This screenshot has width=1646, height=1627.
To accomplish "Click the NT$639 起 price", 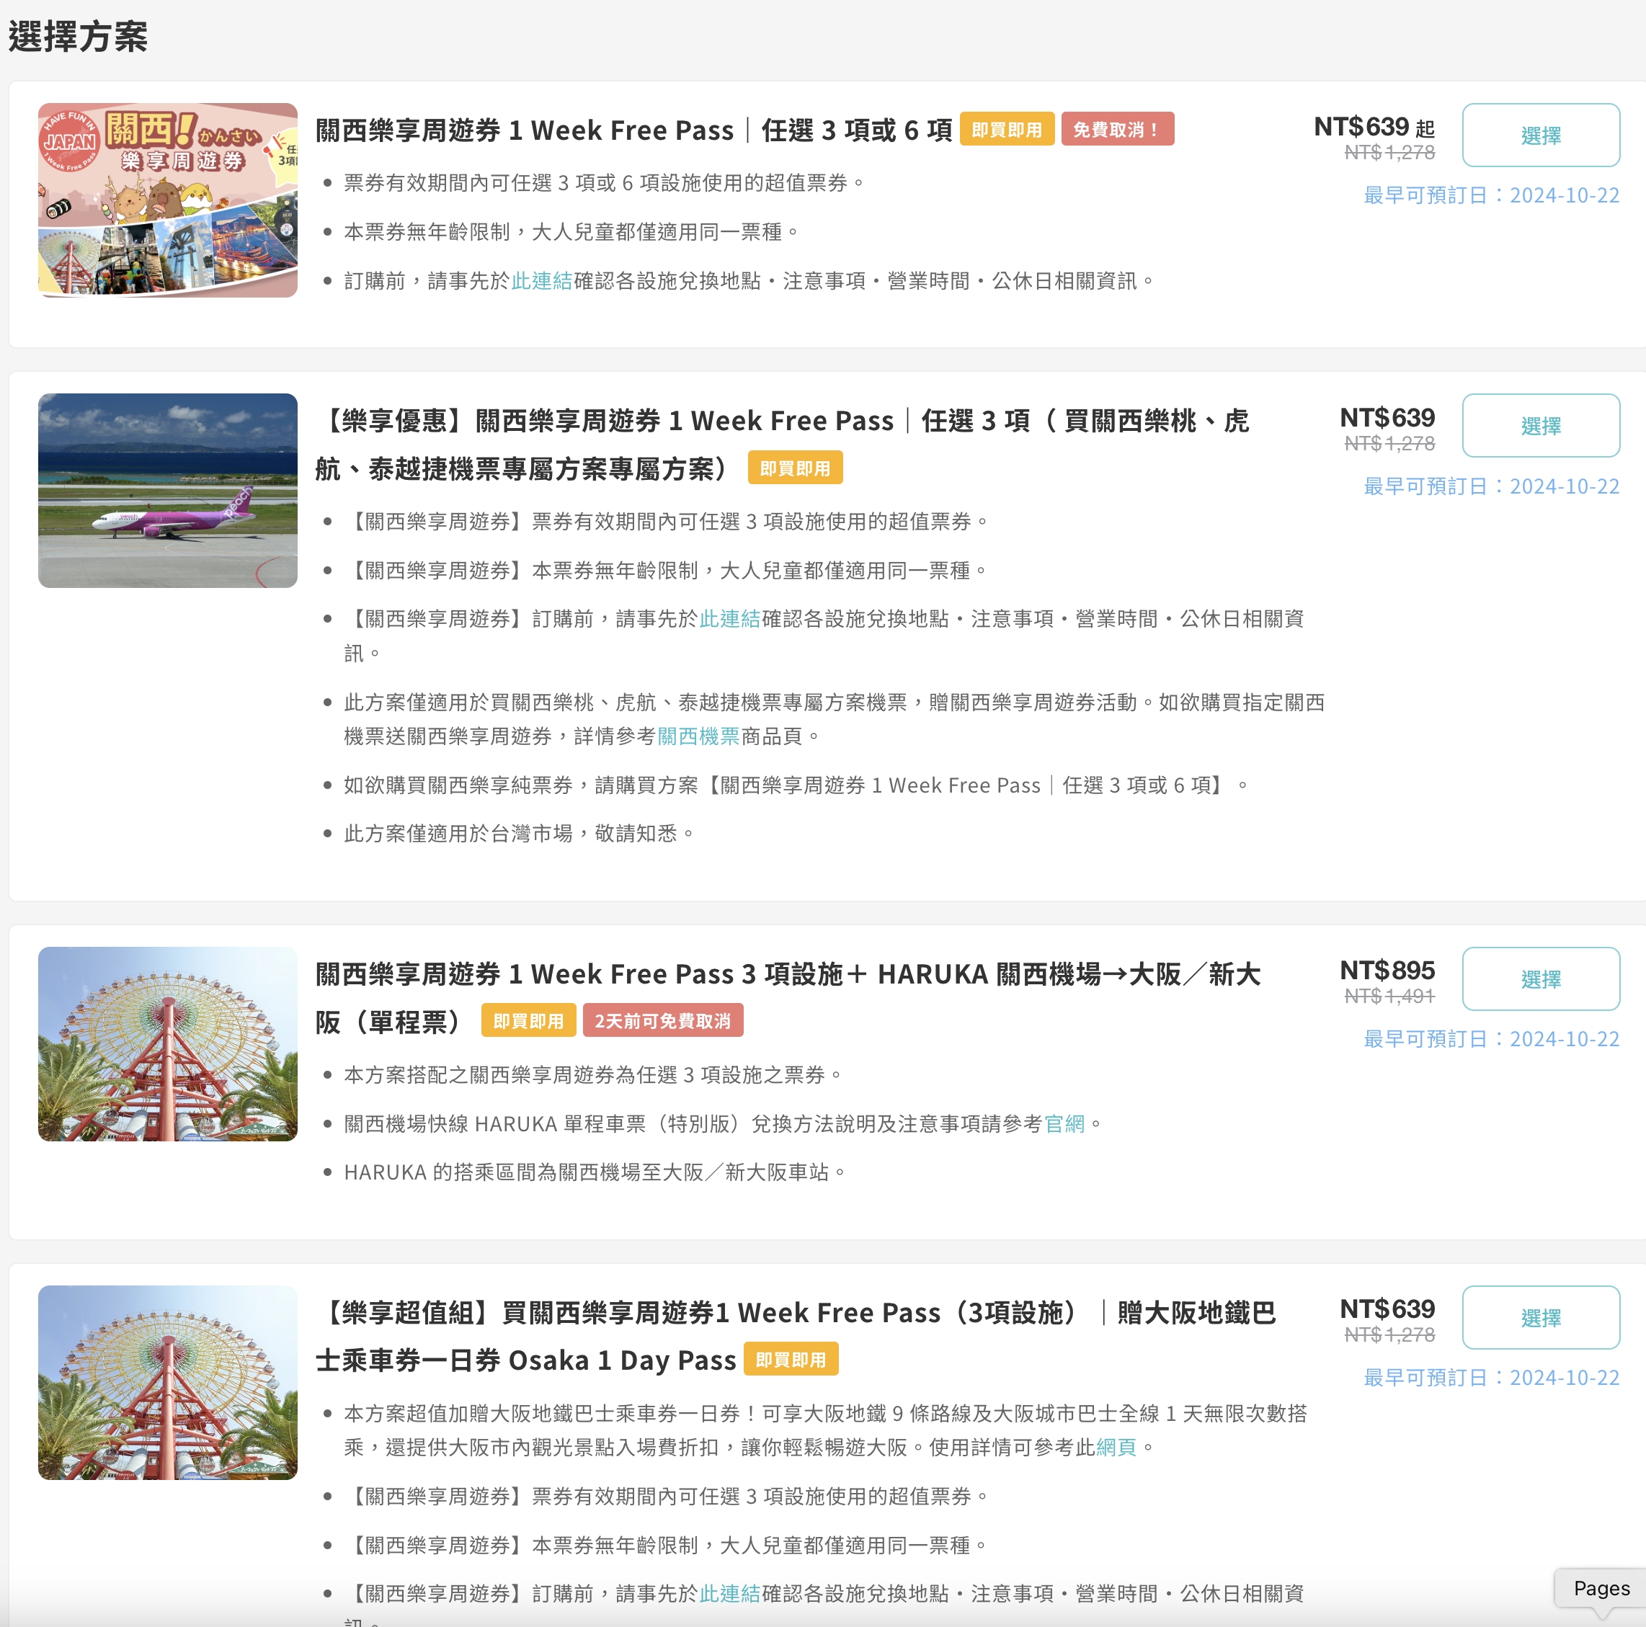I will pos(1374,128).
